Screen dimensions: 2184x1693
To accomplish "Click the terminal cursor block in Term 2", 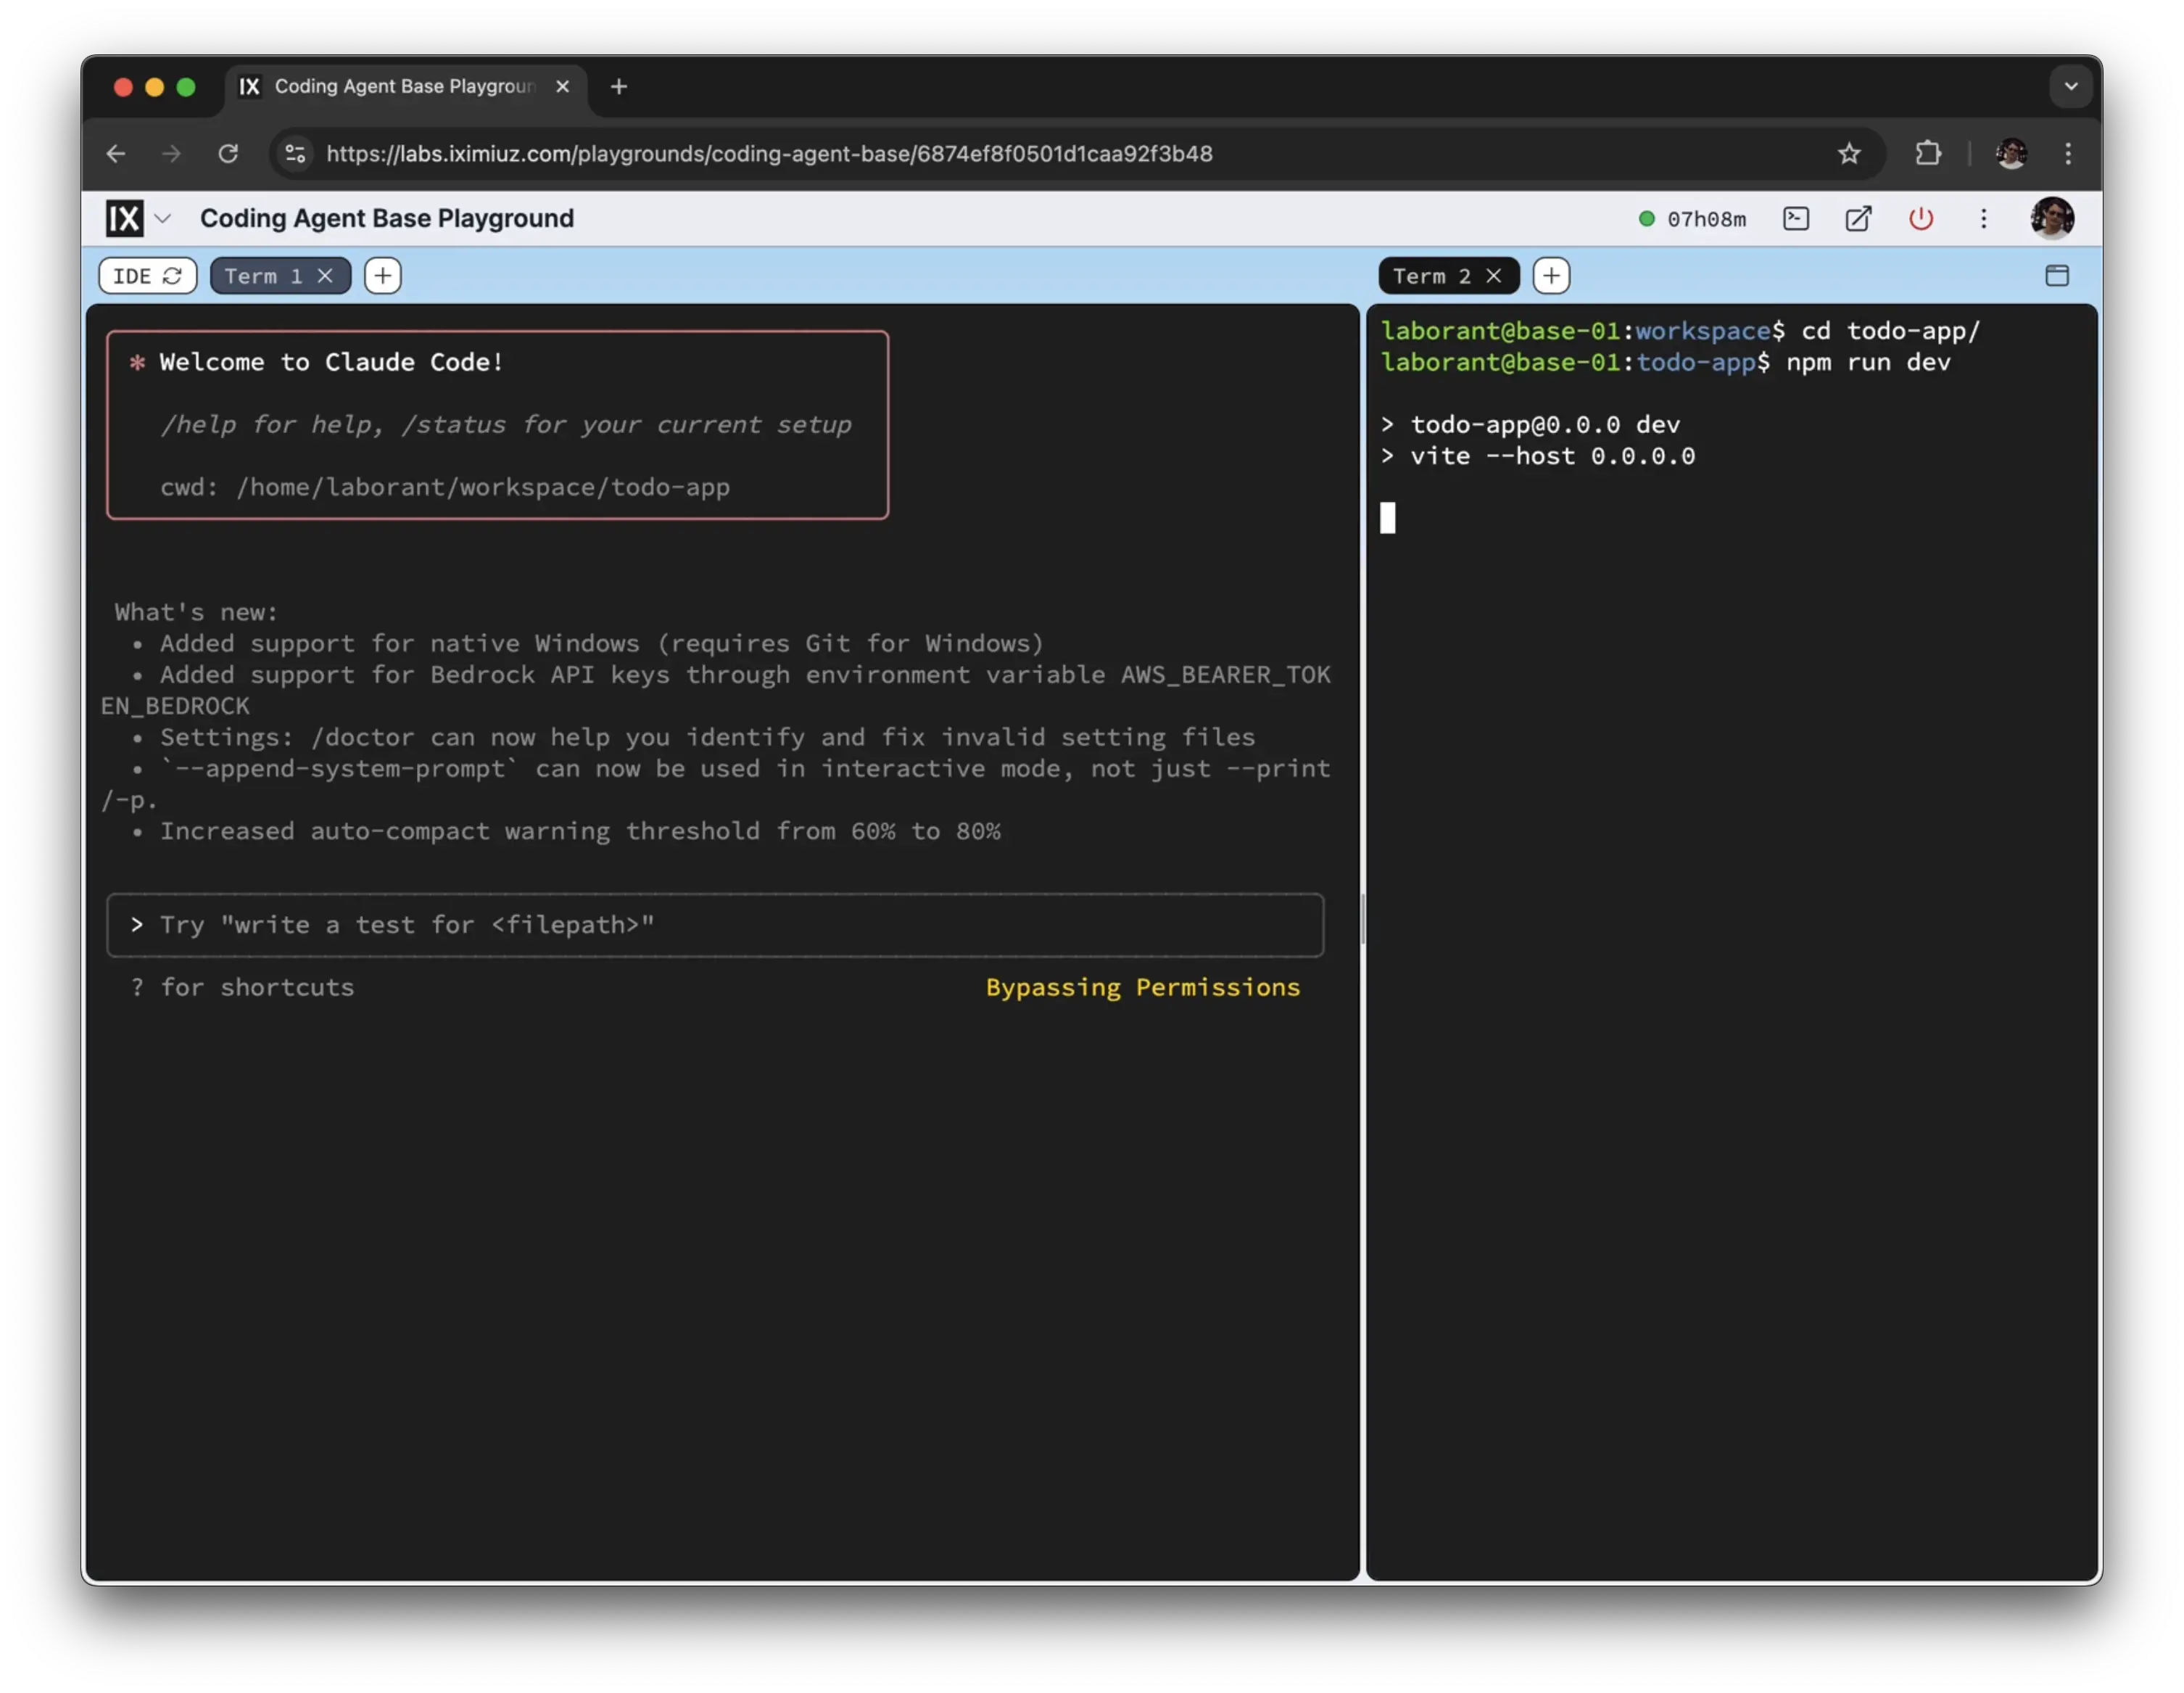I will tap(1388, 519).
